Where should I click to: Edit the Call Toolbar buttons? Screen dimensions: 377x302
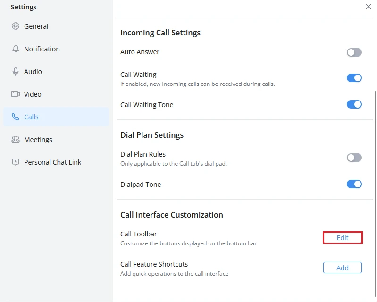[343, 237]
